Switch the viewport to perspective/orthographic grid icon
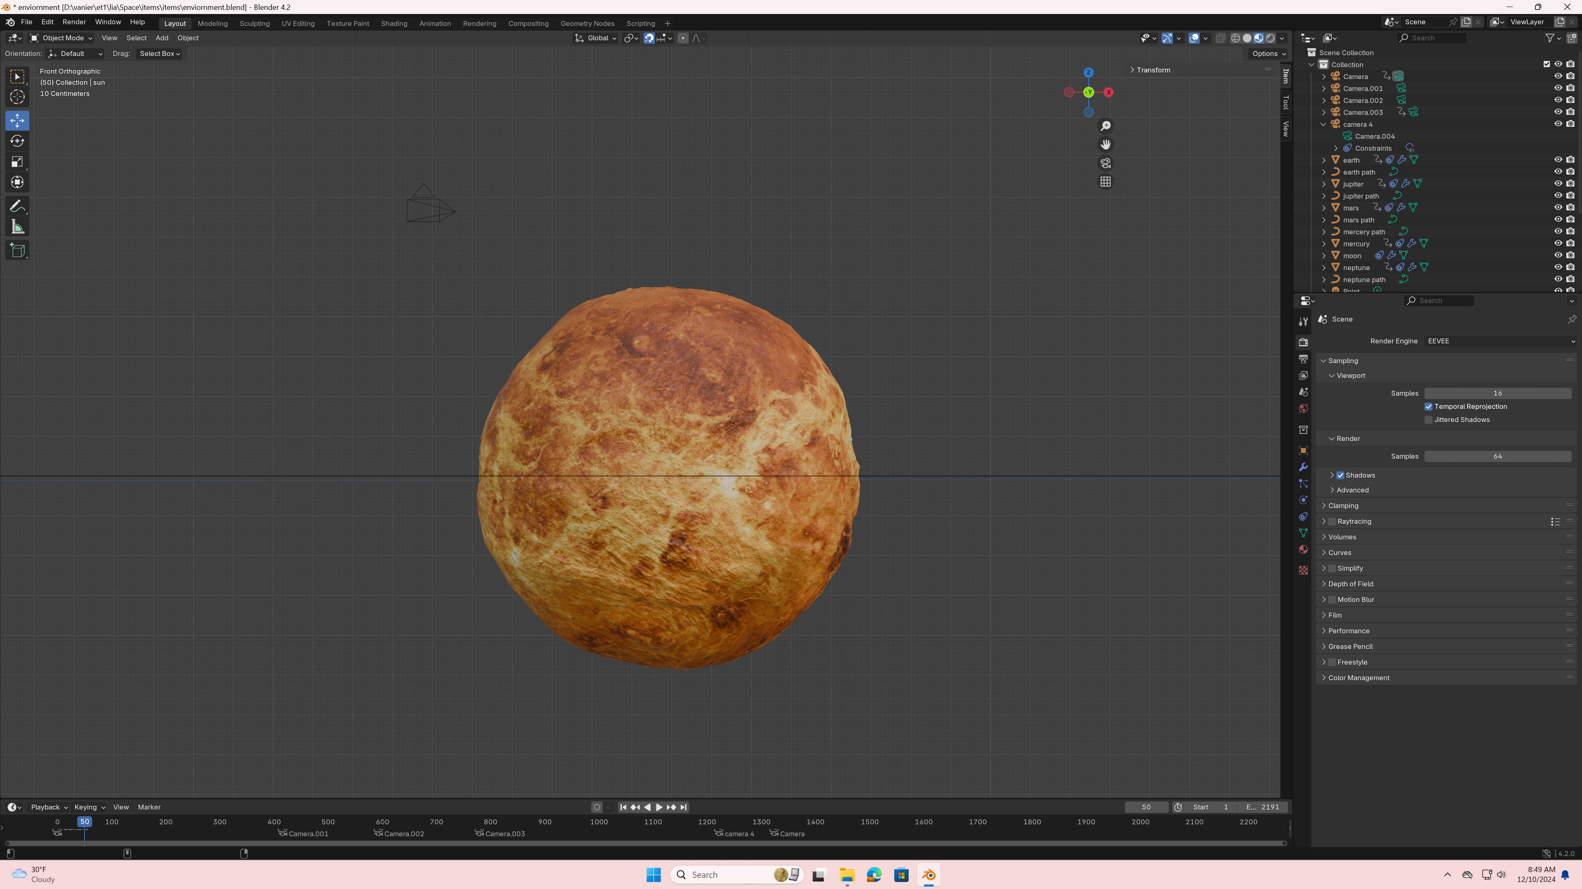The height and width of the screenshot is (889, 1582). [x=1106, y=182]
